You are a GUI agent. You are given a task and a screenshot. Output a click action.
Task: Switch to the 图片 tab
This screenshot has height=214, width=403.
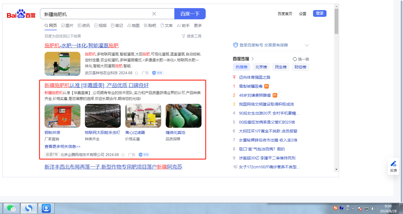coord(67,25)
